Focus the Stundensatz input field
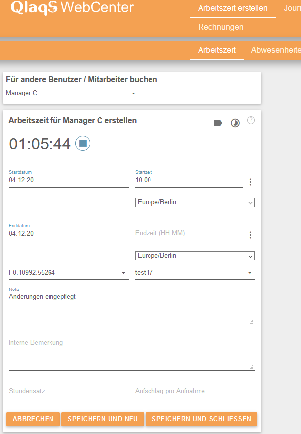301x434 pixels. [x=69, y=391]
